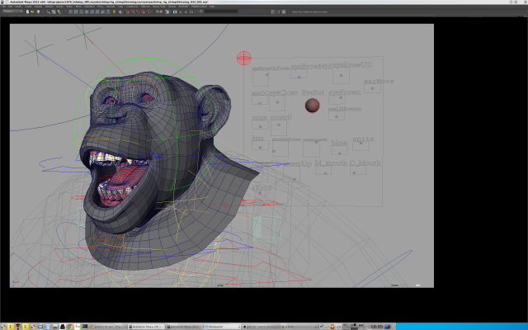Open the File menu
The image size is (528, 330).
tap(3, 7)
